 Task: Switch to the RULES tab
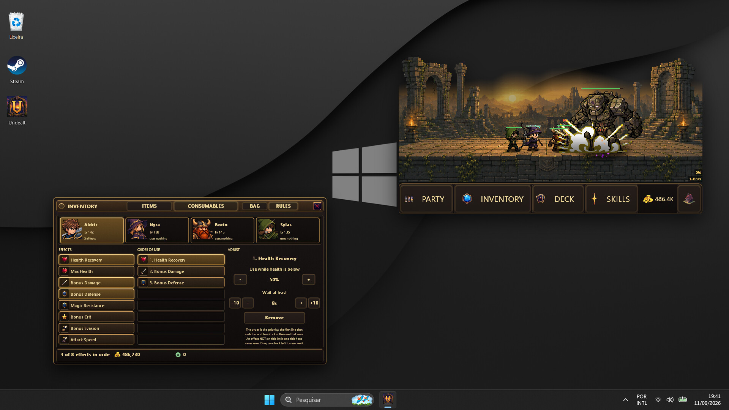click(x=283, y=206)
